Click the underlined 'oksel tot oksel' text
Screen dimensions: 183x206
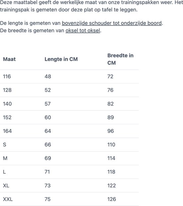coord(83,31)
